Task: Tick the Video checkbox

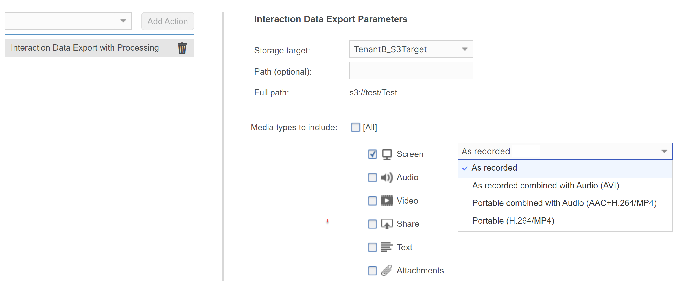Action: [x=372, y=201]
